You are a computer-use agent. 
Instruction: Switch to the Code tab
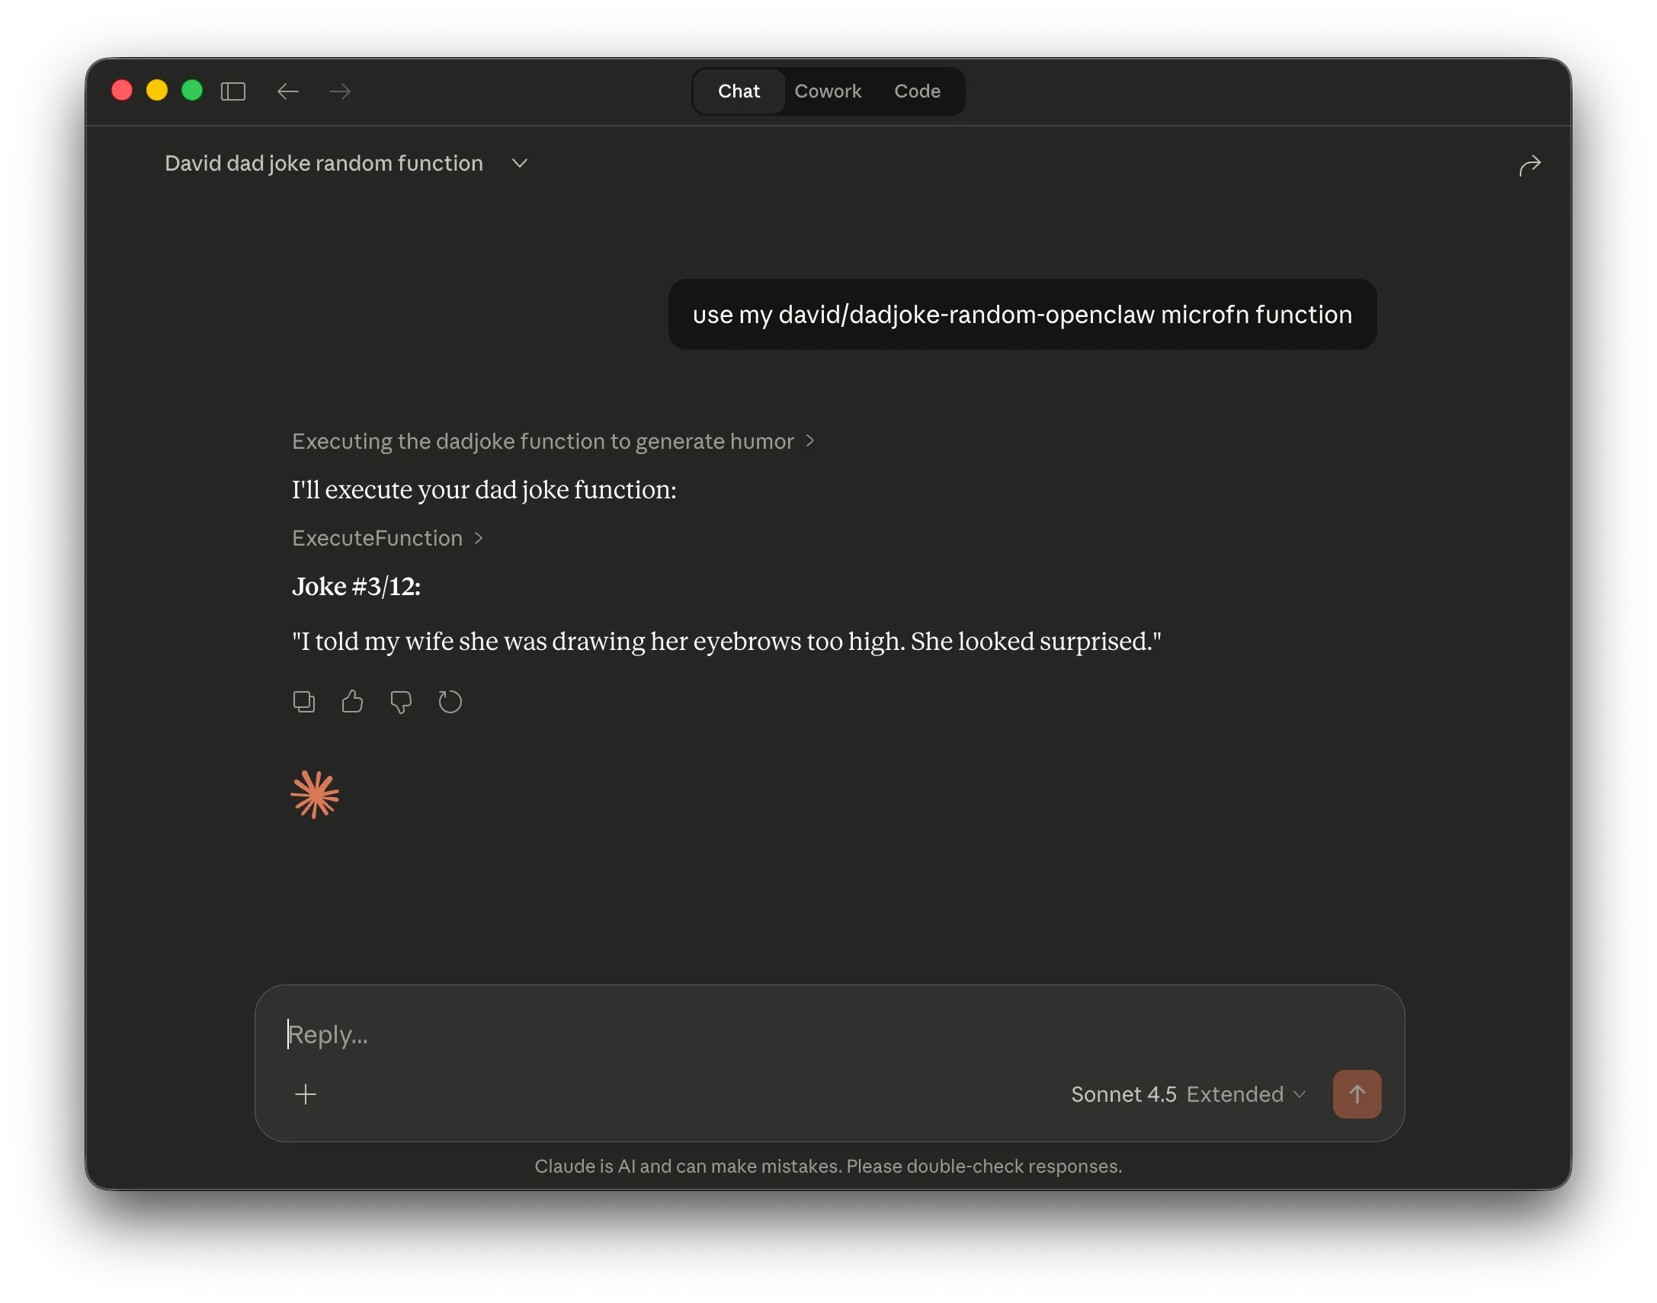pos(917,91)
